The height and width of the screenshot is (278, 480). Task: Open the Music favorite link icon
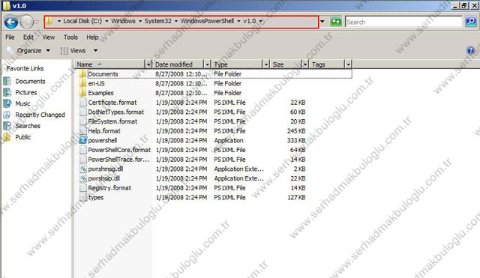(7, 103)
